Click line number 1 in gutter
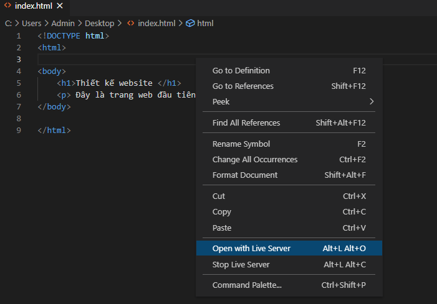437x304 pixels. 19,36
